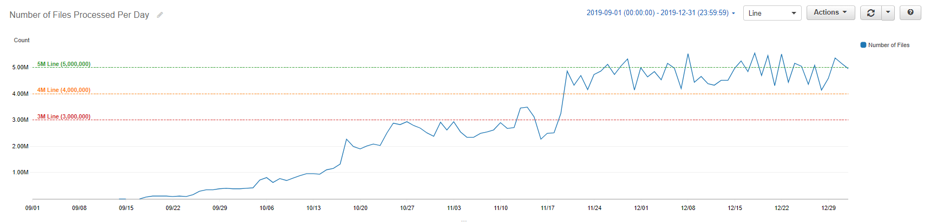Select the green 5M Line threshold label
The height and width of the screenshot is (223, 930).
pos(64,64)
